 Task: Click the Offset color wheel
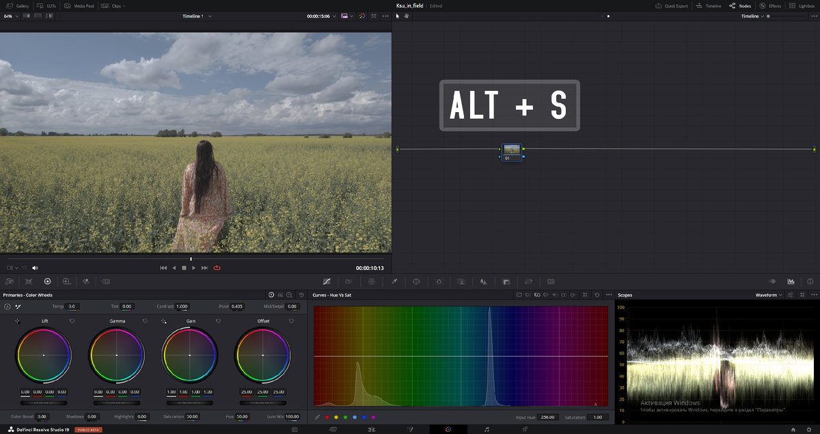tap(263, 355)
